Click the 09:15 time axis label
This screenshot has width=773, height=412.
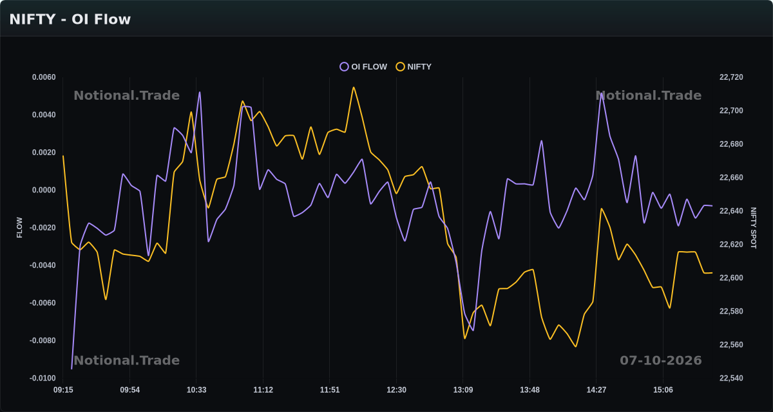[x=63, y=390]
